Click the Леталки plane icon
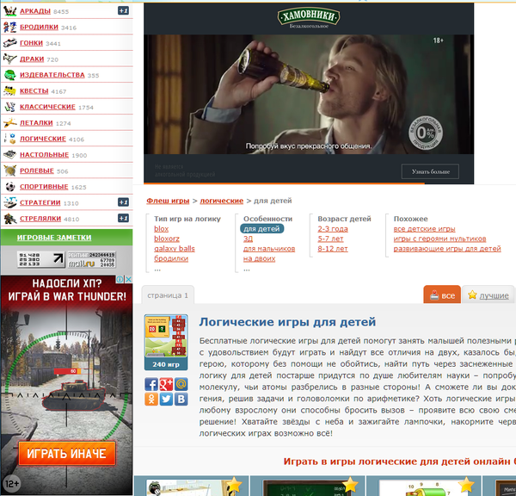 click(x=9, y=123)
